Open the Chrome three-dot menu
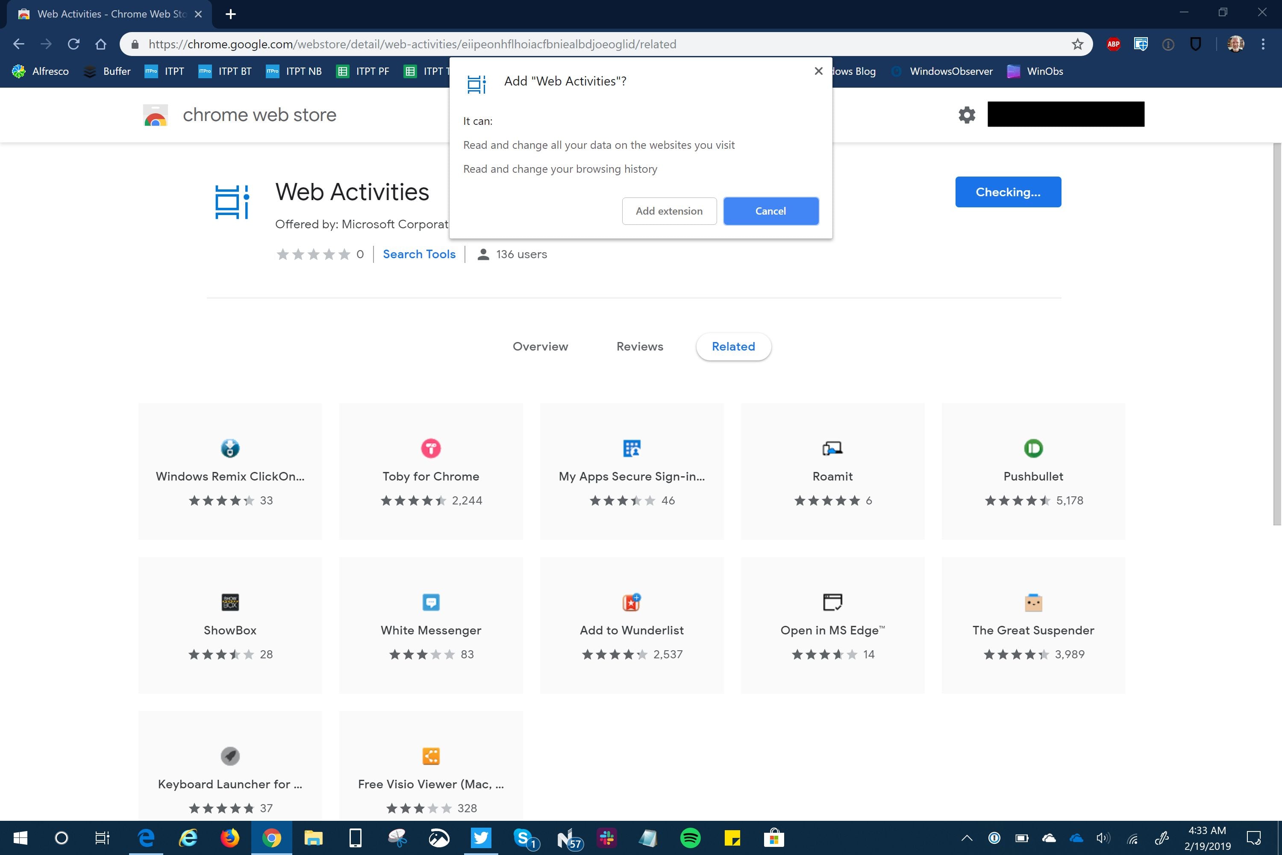 coord(1263,44)
